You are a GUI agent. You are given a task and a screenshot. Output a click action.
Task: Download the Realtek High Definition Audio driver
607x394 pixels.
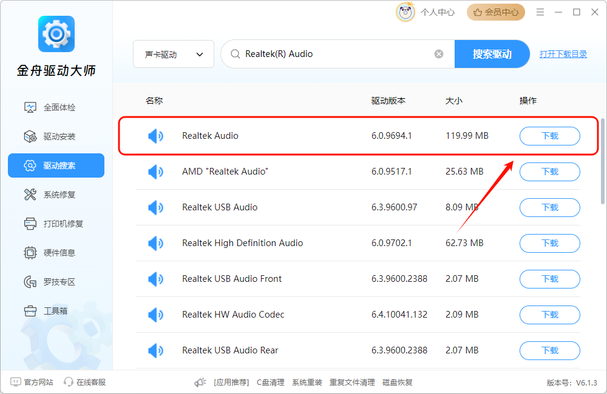[x=550, y=243]
